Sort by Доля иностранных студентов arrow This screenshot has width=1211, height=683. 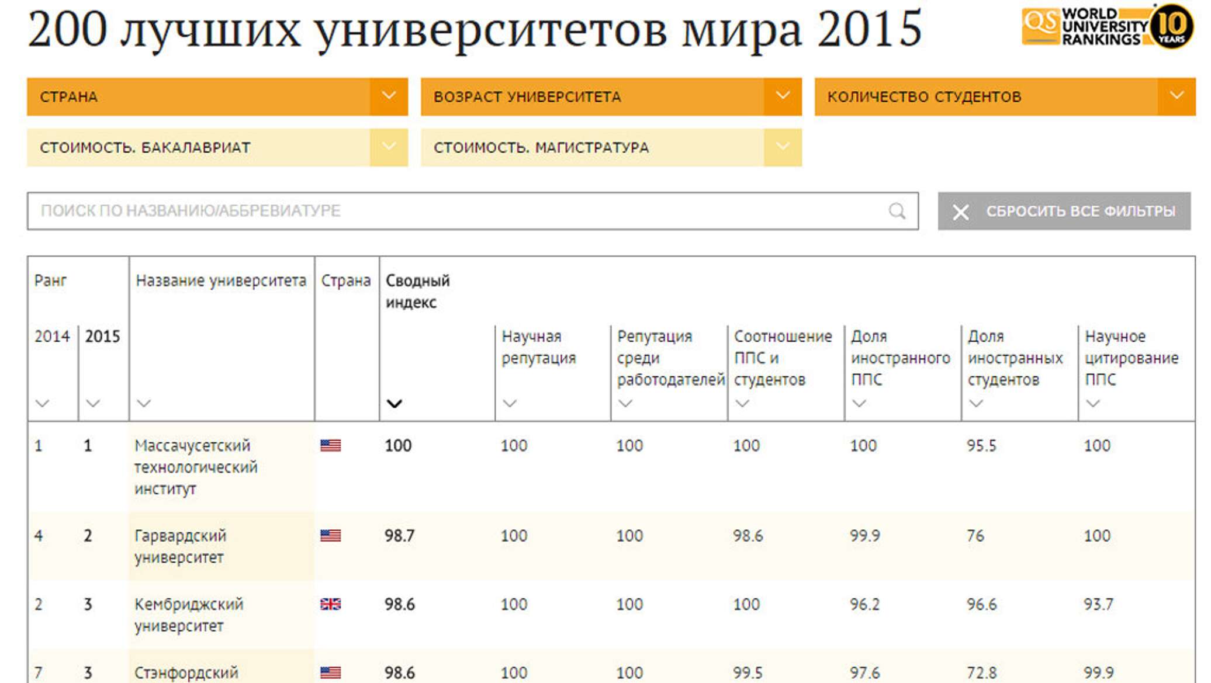click(976, 403)
